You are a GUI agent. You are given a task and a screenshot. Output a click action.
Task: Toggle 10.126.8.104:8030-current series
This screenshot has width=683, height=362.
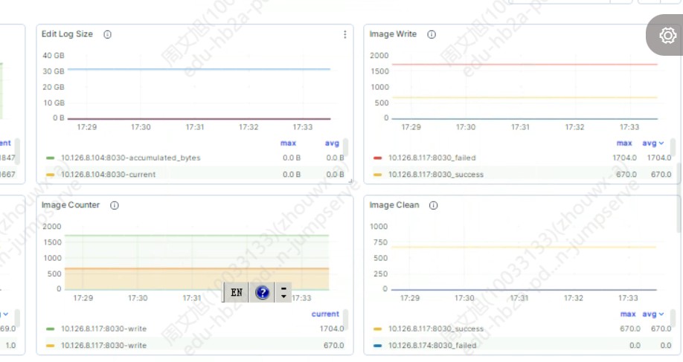(x=108, y=175)
